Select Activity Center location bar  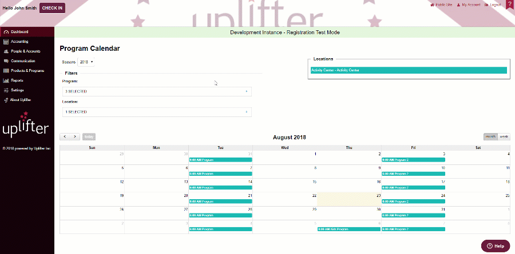[409, 70]
